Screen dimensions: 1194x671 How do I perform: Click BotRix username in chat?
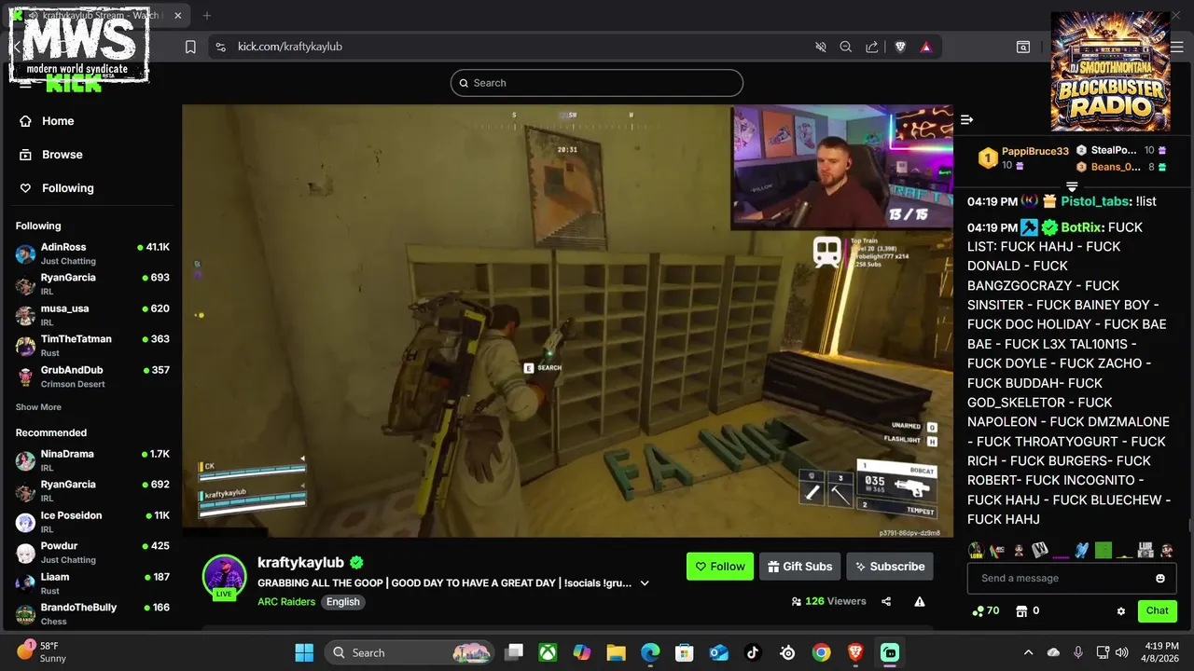1081,227
